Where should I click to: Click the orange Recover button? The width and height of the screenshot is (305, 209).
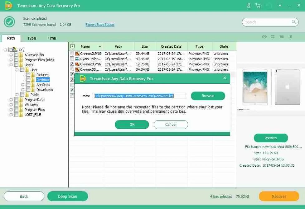279,196
